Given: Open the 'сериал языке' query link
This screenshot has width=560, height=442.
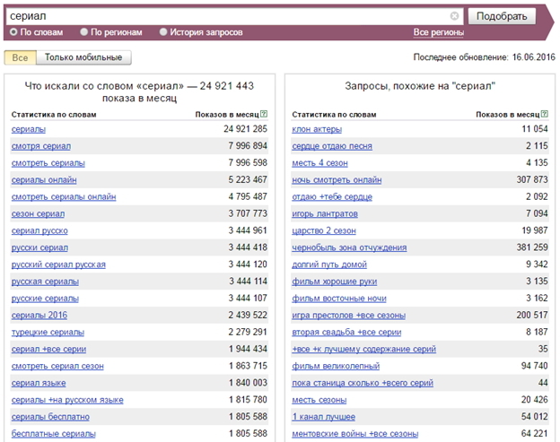Looking at the screenshot, I should 39,383.
